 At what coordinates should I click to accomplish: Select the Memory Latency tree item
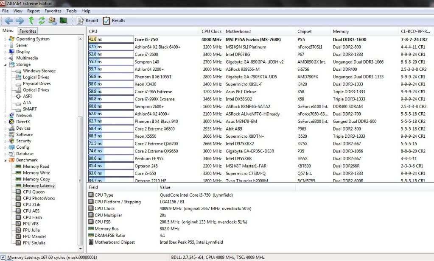(39, 186)
